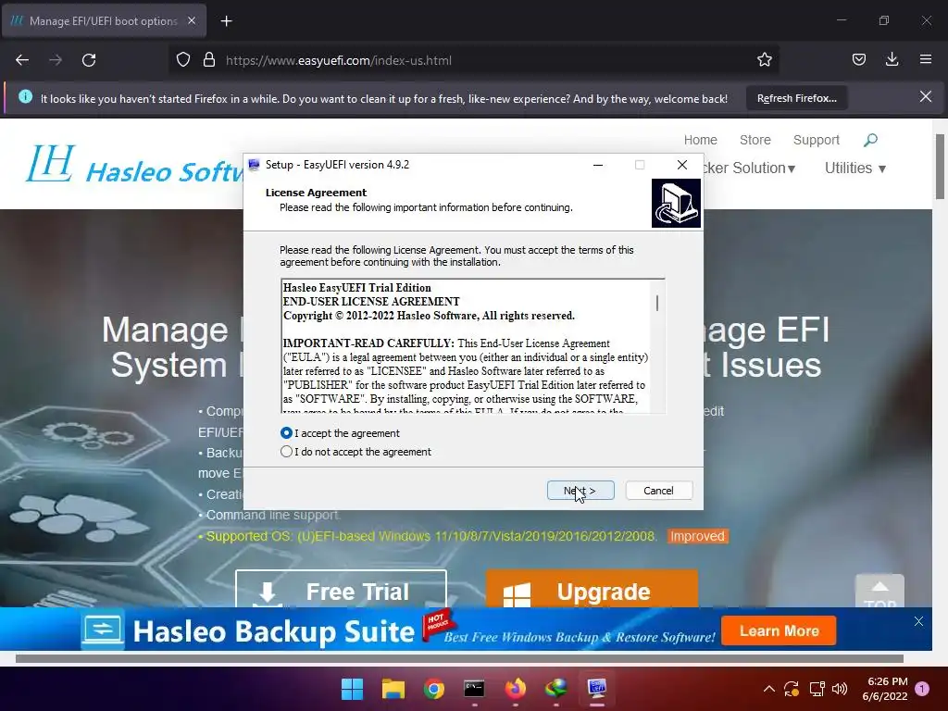Click the Hasleo Software logo
This screenshot has width=948, height=711.
click(136, 164)
